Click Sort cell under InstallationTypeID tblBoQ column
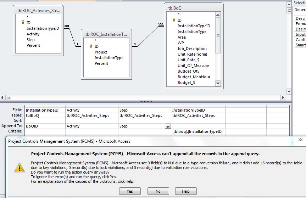This screenshot has width=306, height=198. (45, 121)
